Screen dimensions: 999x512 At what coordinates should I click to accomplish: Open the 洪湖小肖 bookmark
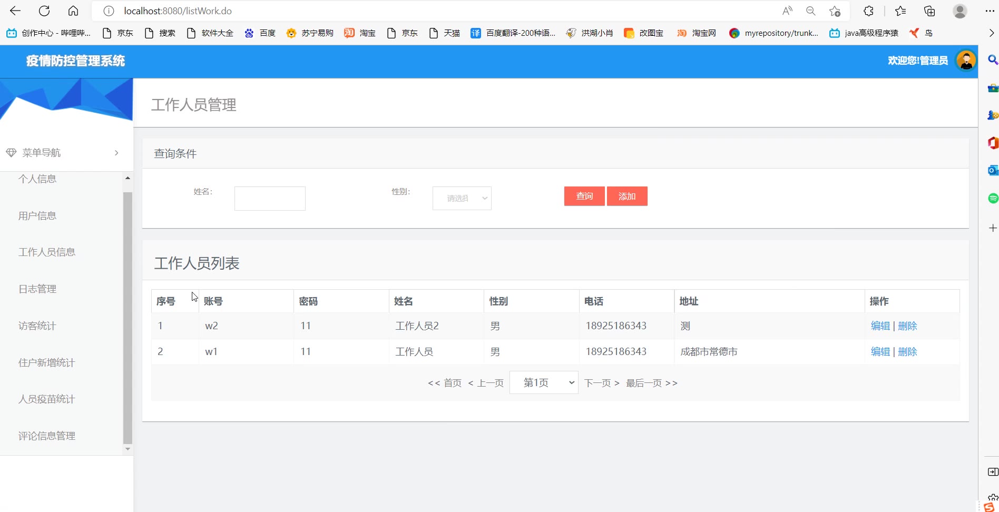[590, 33]
